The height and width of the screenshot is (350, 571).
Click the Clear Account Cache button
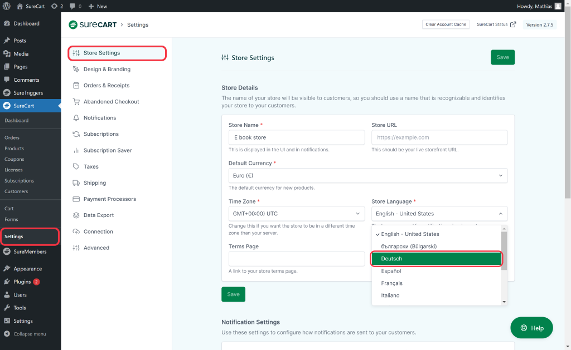(446, 24)
